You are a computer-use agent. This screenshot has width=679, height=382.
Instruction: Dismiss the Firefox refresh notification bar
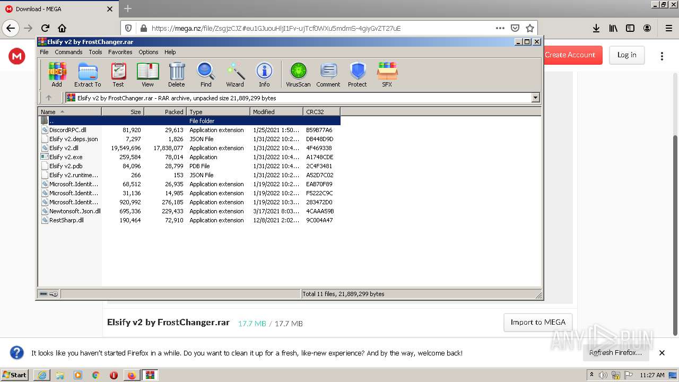click(x=661, y=353)
